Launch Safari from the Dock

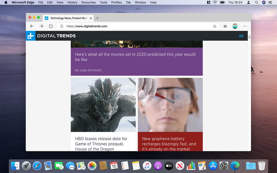click(x=37, y=166)
